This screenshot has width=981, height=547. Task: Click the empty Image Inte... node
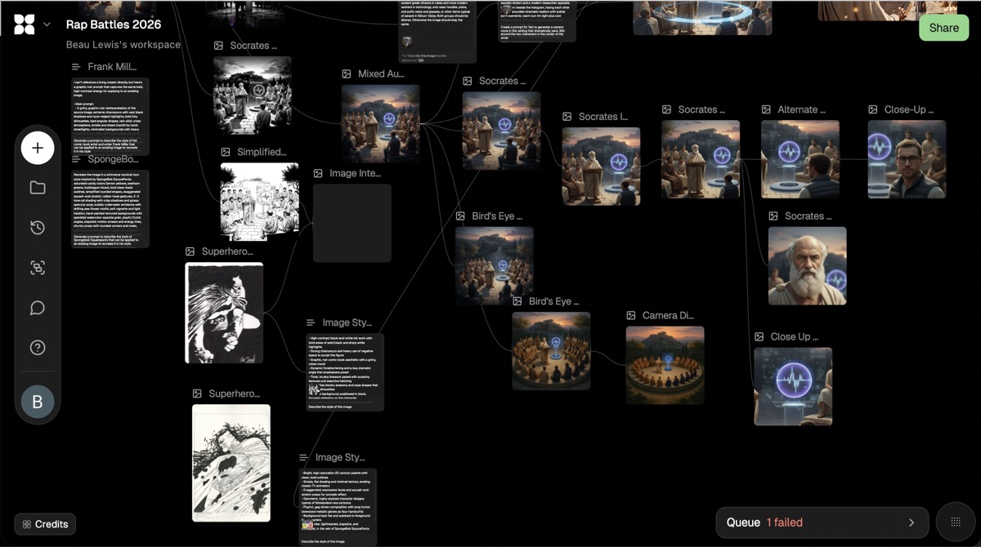click(352, 223)
